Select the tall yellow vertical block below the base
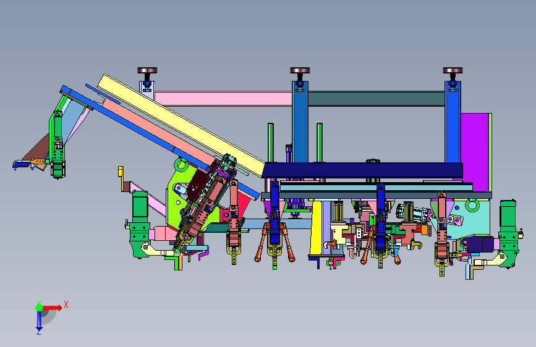 316,228
